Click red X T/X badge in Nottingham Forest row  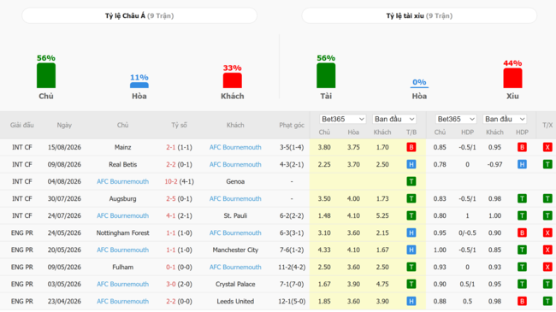pos(547,233)
